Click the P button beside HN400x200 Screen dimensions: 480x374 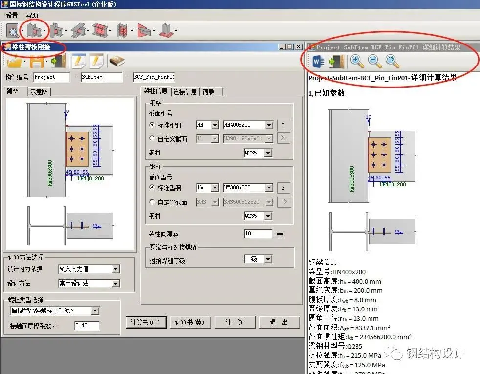pos(283,125)
